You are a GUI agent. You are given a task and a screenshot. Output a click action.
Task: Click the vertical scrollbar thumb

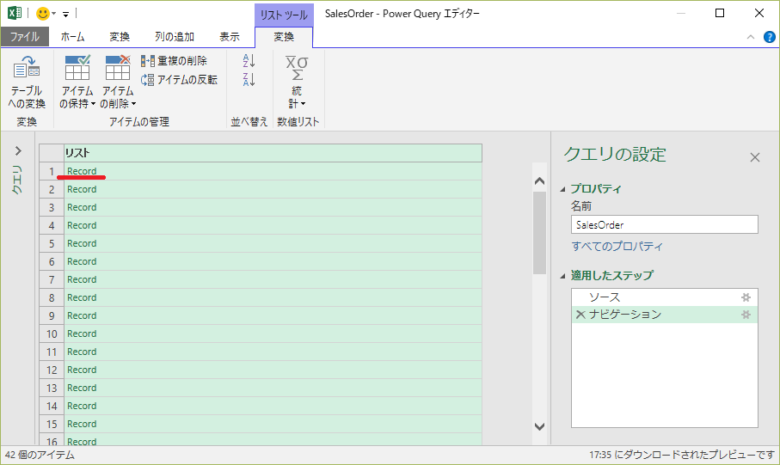(539, 233)
